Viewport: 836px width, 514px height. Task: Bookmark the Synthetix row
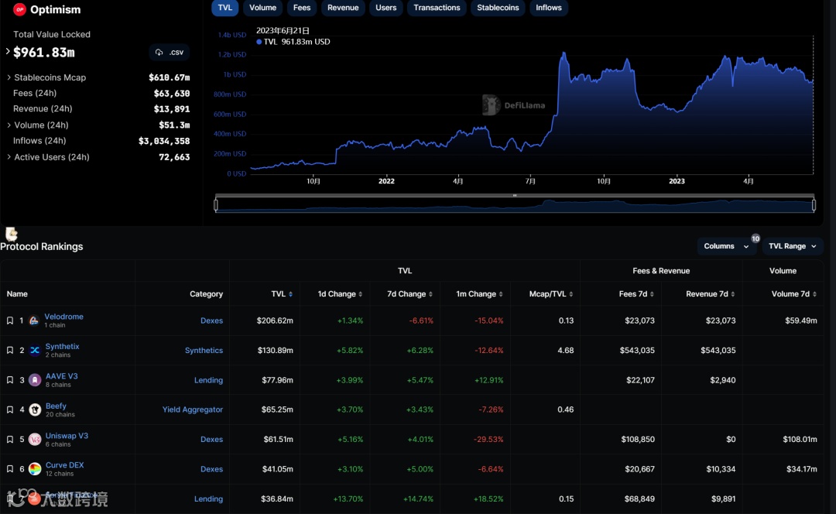pyautogui.click(x=9, y=351)
